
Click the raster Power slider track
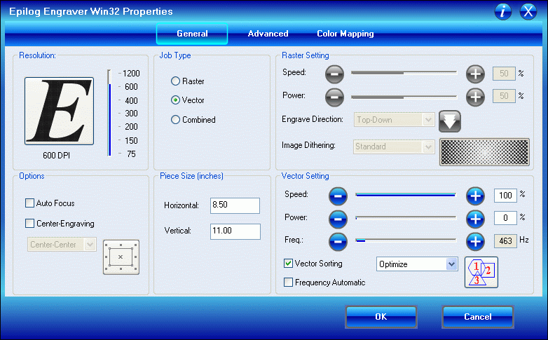(x=404, y=97)
